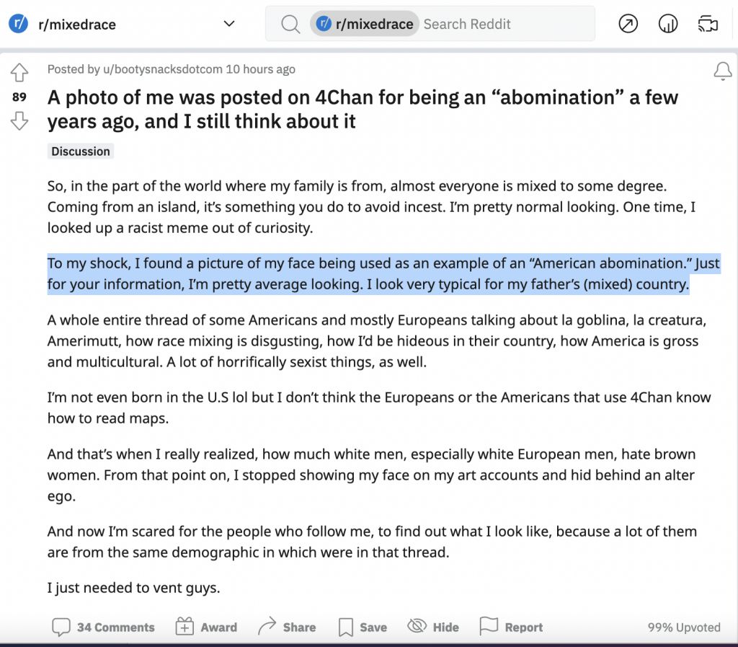
Task: Open the Reddit Talk broadcast icon in header
Action: click(708, 24)
